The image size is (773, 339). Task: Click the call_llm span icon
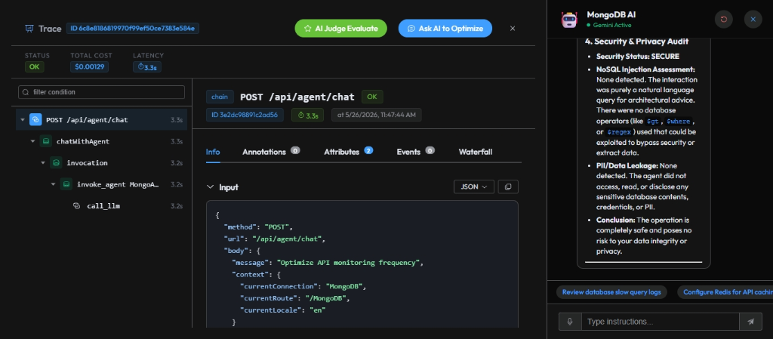tap(76, 206)
